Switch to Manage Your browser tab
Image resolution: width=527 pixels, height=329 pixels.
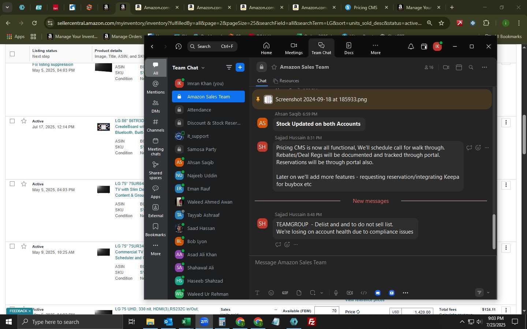point(419,7)
